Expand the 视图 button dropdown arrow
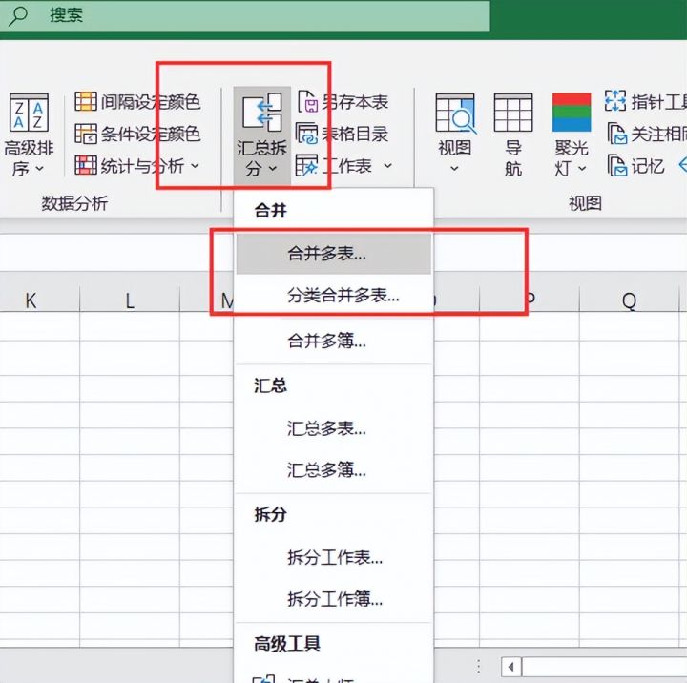687x683 pixels. pyautogui.click(x=454, y=168)
